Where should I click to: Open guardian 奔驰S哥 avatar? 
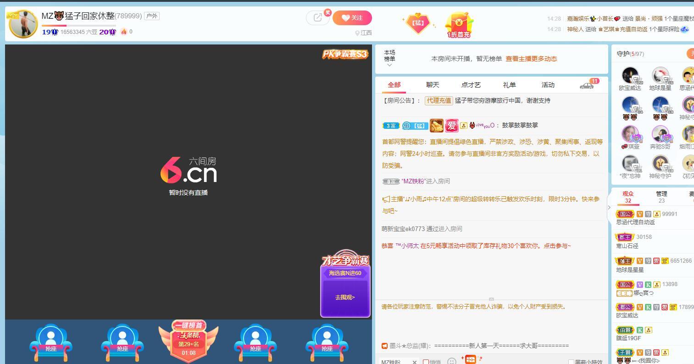[660, 134]
